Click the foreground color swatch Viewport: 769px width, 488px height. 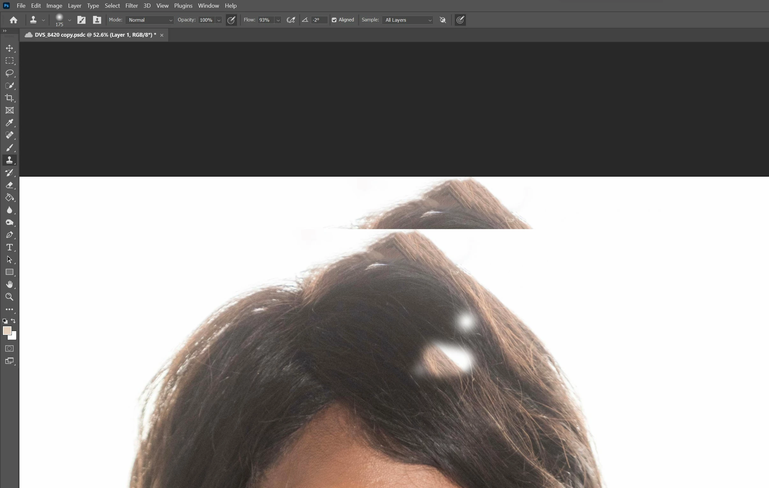(x=7, y=330)
